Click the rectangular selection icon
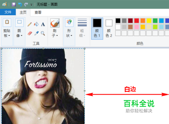This screenshot has height=124, width=169. (19, 22)
